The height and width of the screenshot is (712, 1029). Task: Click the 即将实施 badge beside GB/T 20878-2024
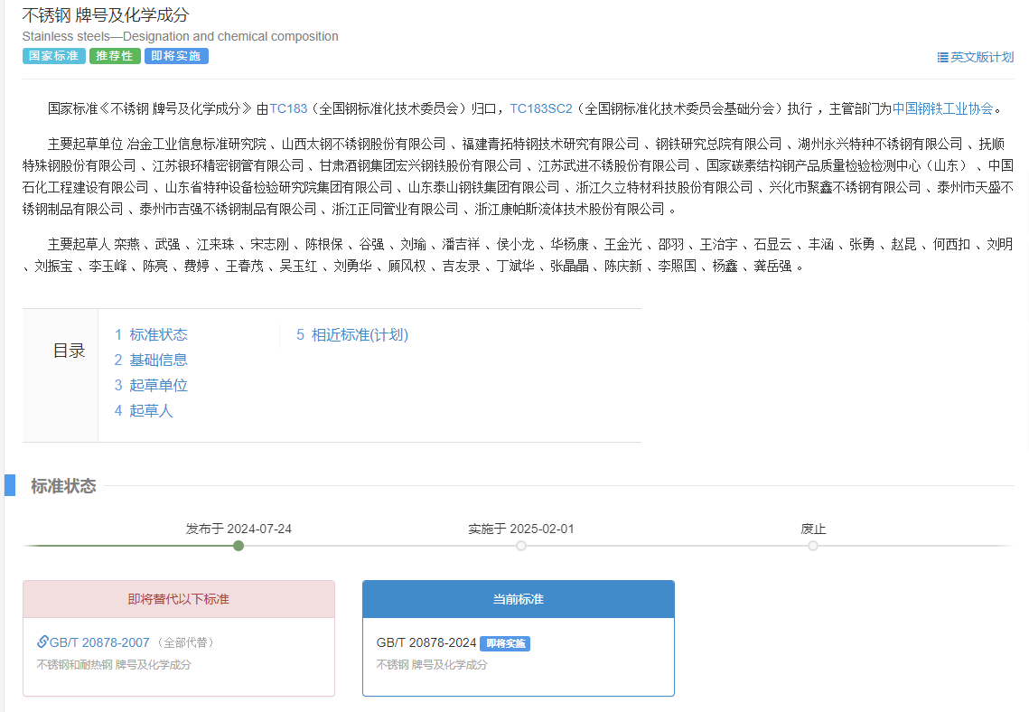coord(504,643)
